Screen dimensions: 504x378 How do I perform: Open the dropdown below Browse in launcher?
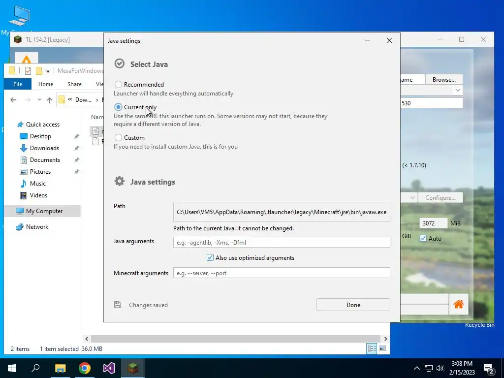pos(458,91)
